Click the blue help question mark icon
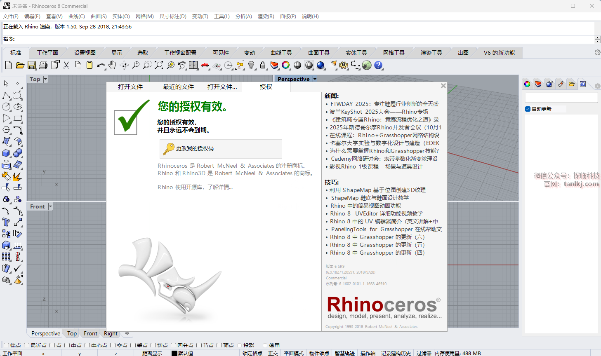 point(378,66)
